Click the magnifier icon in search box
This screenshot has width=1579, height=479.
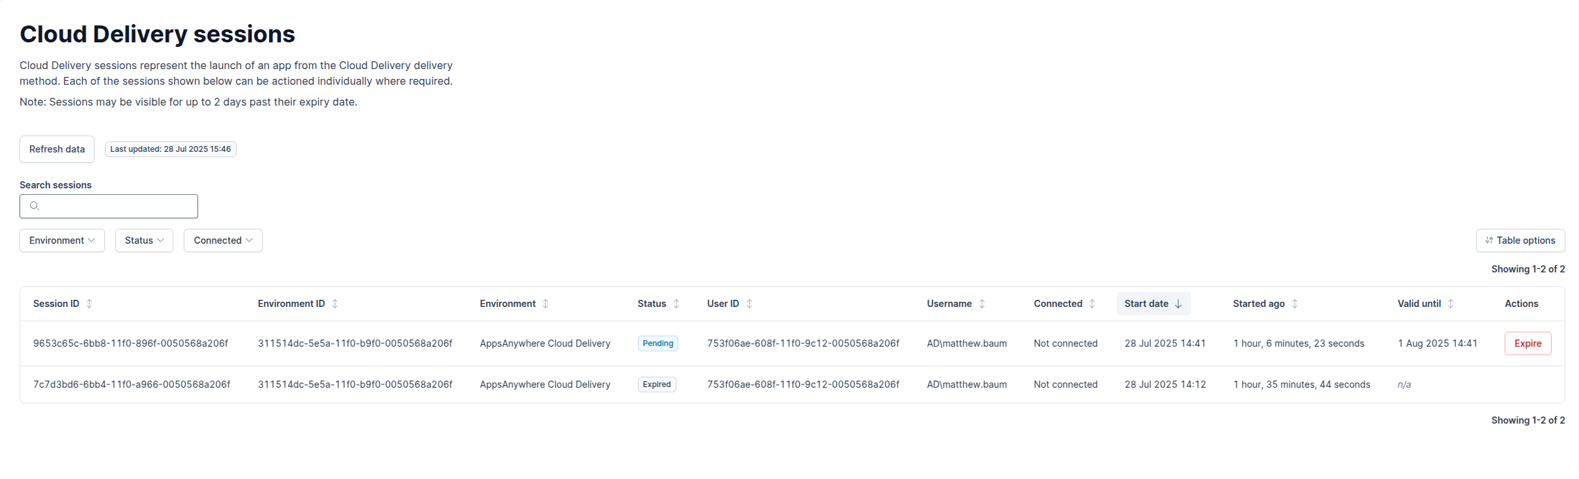pyautogui.click(x=35, y=206)
